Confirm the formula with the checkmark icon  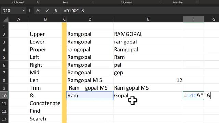pos(47,11)
